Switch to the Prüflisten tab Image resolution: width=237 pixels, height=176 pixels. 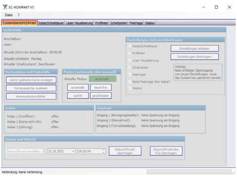coord(102,23)
